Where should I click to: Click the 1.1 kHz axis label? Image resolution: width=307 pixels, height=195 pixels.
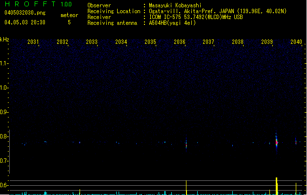tap(4, 63)
